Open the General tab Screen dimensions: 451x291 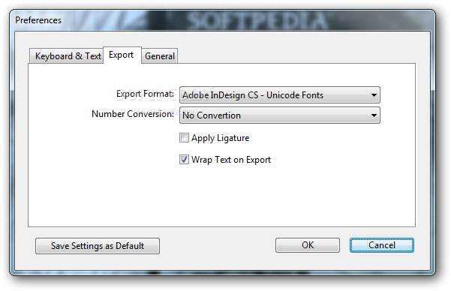coord(160,55)
